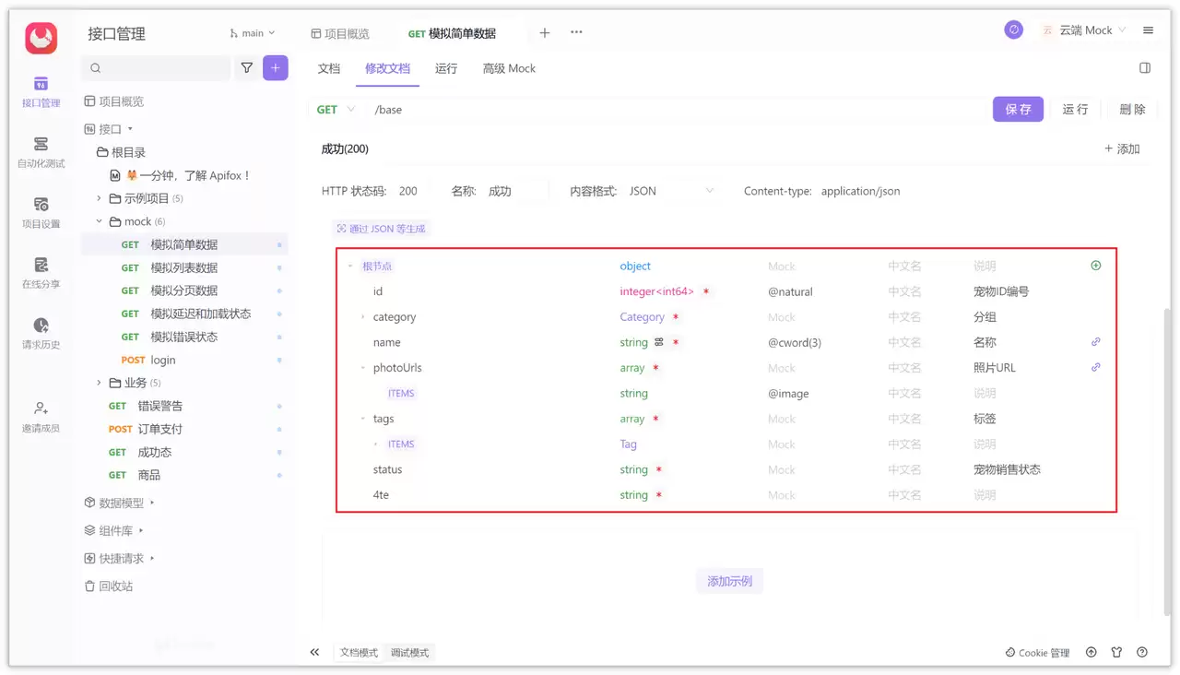Collapse the mock folder
The width and height of the screenshot is (1180, 675).
click(99, 221)
